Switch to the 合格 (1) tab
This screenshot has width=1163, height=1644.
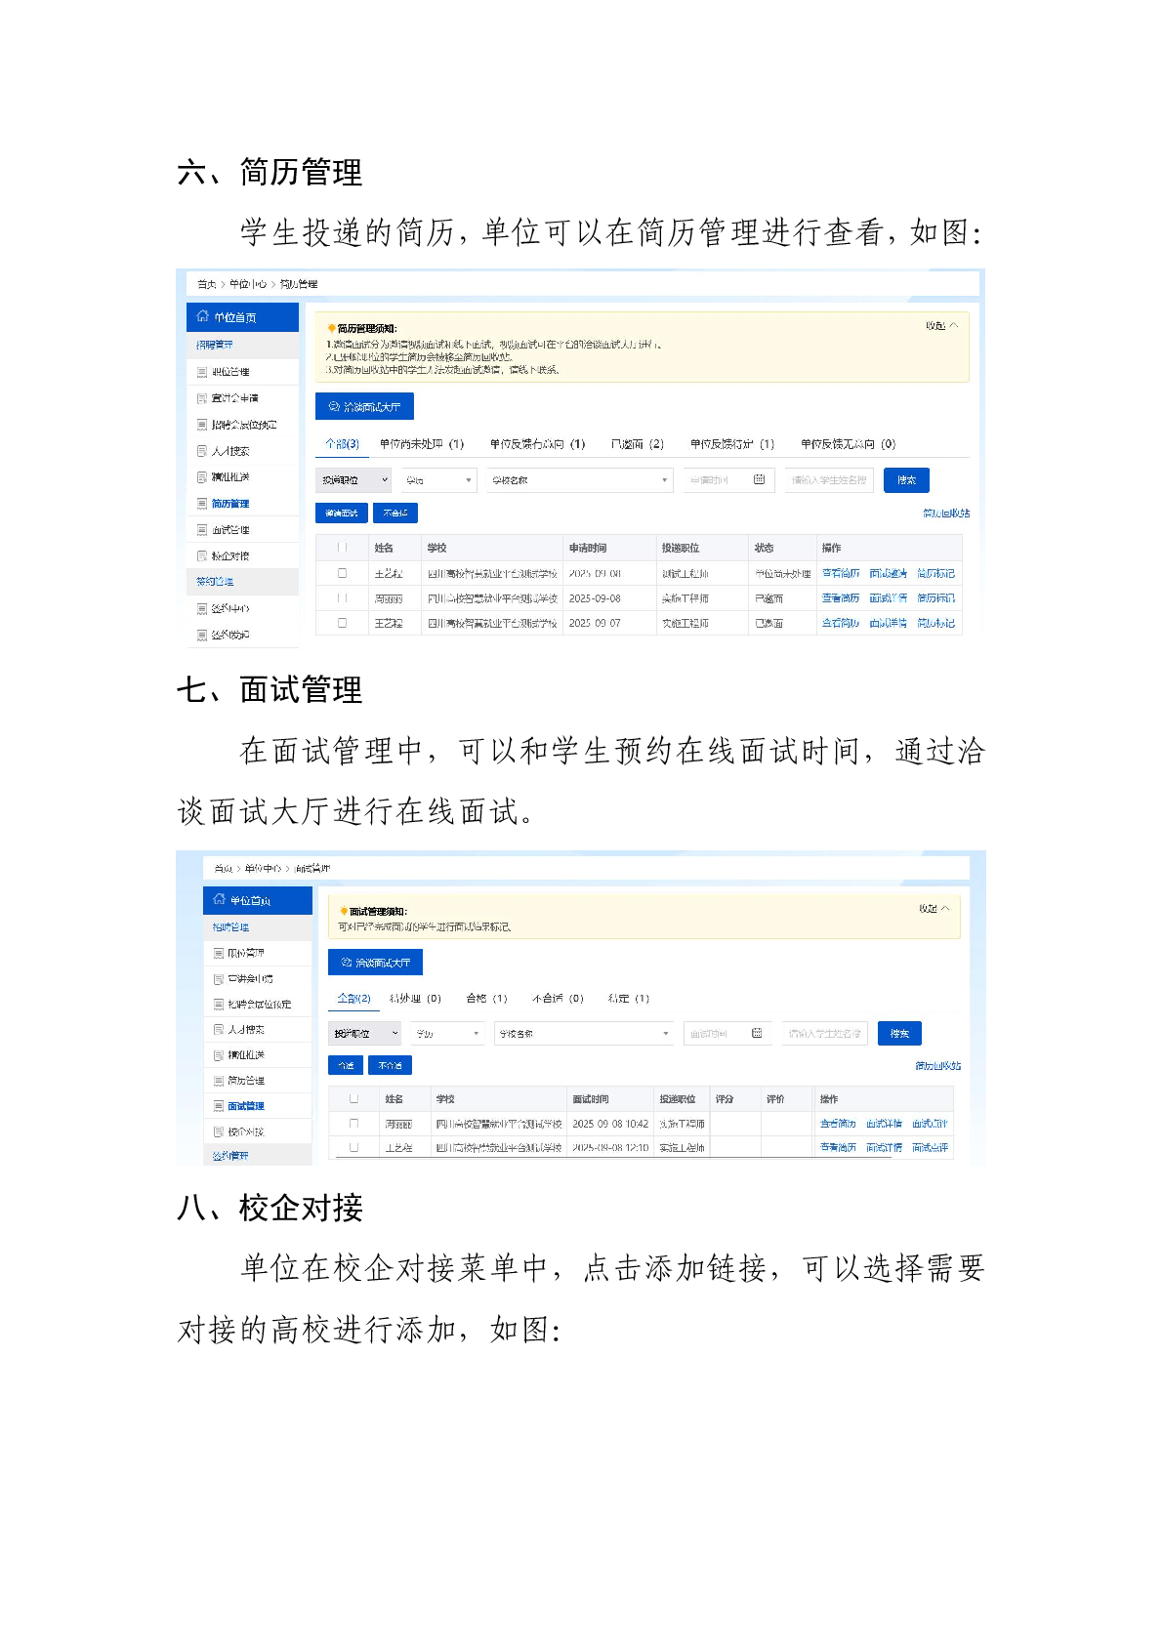pos(486,999)
